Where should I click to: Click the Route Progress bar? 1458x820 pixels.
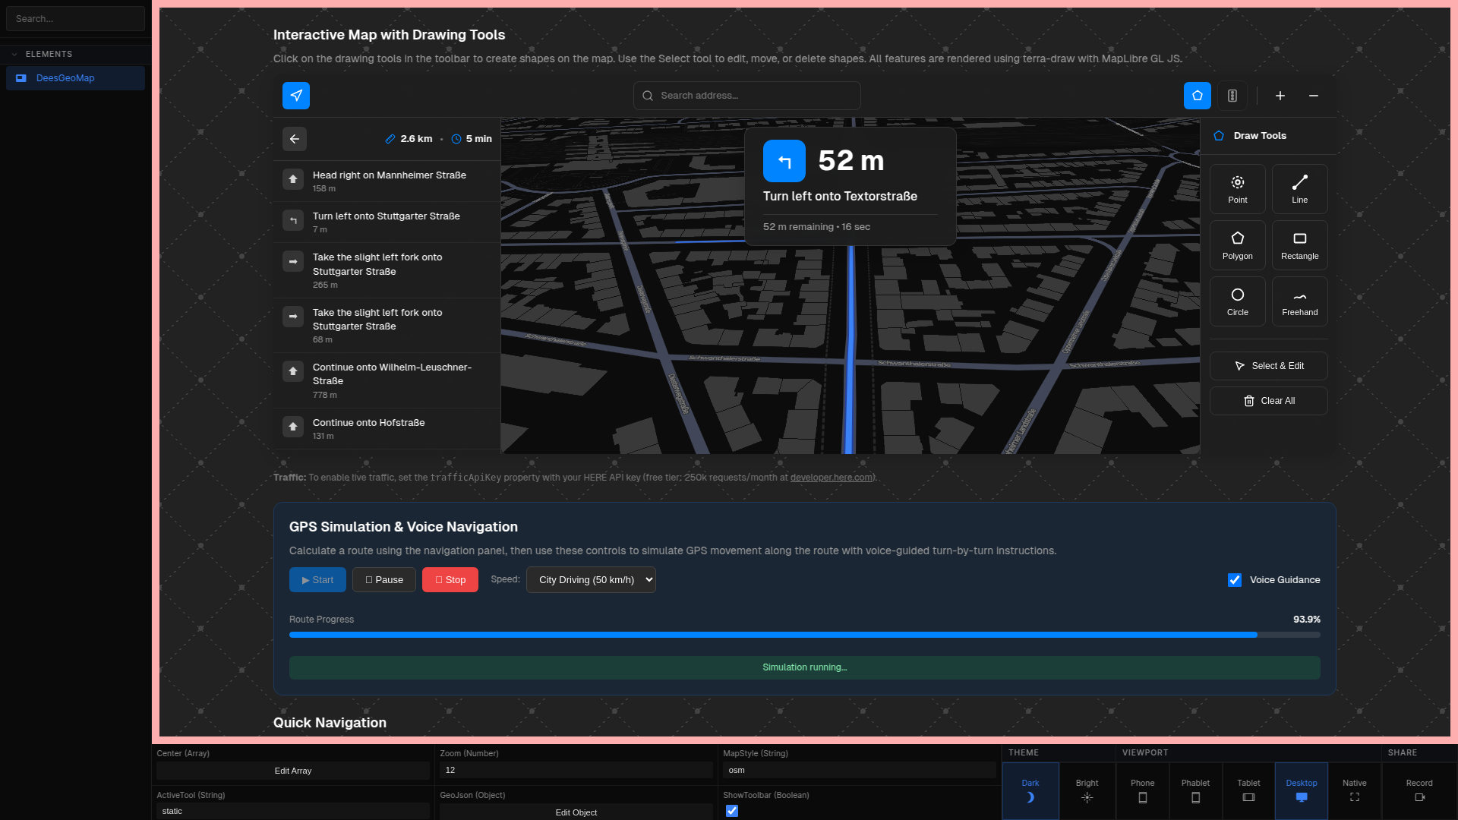[804, 635]
